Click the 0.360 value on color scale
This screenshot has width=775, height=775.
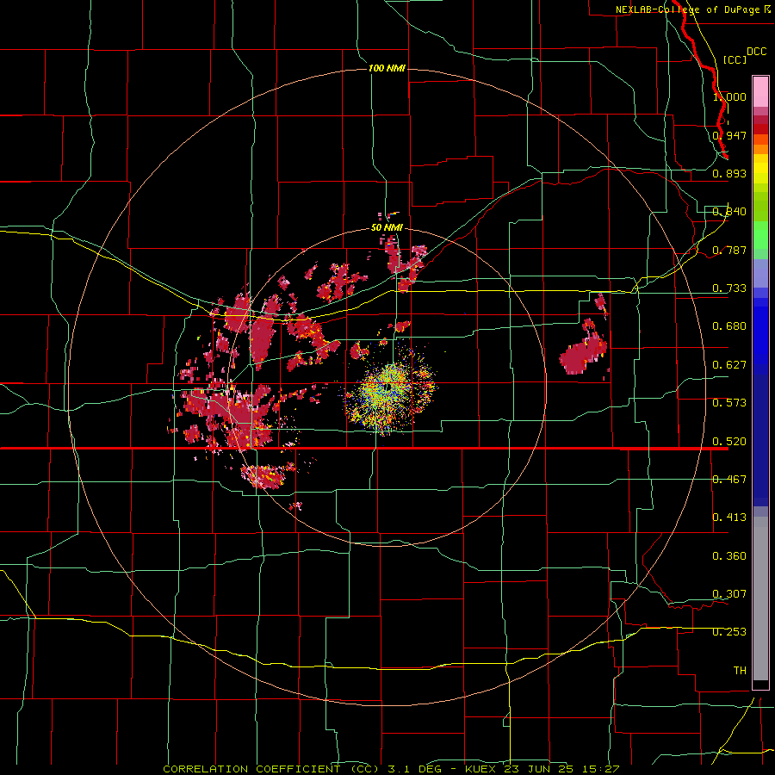tap(729, 556)
